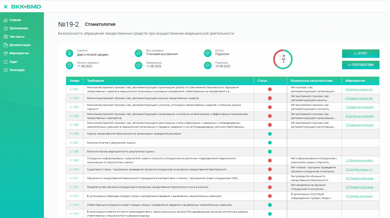The height and width of the screenshot is (218, 390).
Task: Close the sidebar with the X icon
Action: [x=6, y=7]
